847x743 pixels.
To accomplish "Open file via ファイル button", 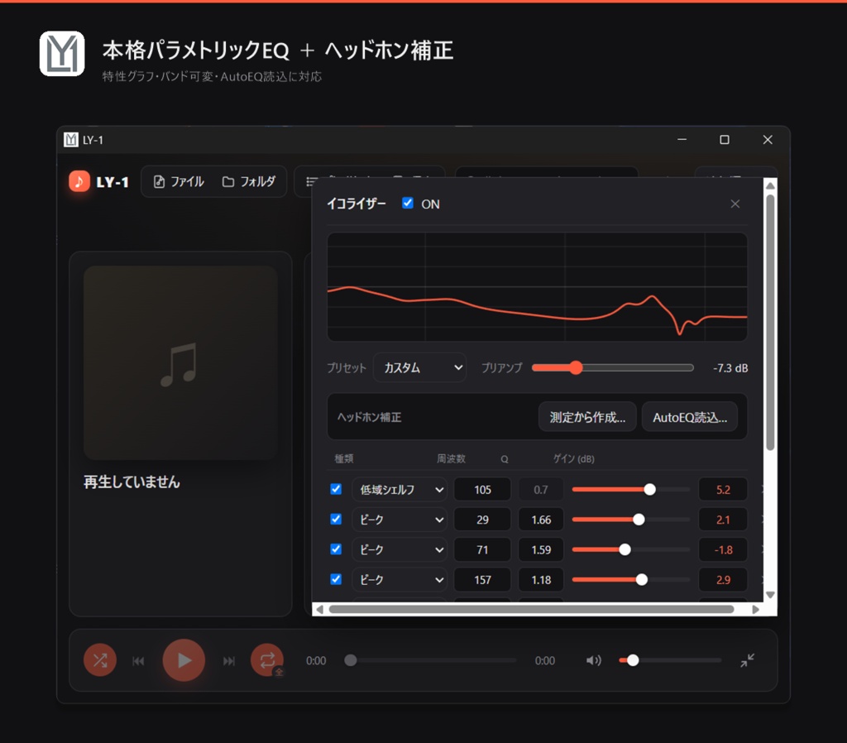I will point(179,181).
